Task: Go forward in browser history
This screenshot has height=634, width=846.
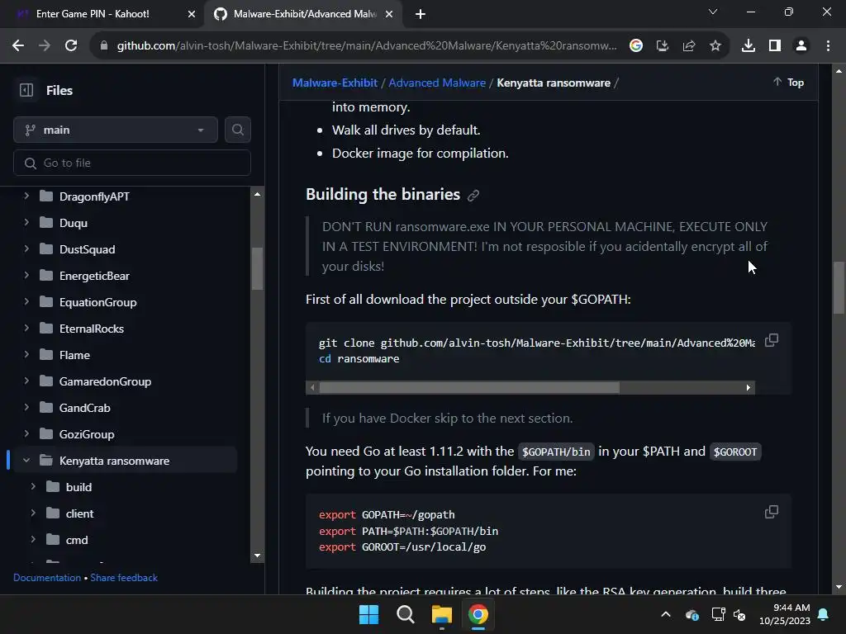Action: pos(45,46)
